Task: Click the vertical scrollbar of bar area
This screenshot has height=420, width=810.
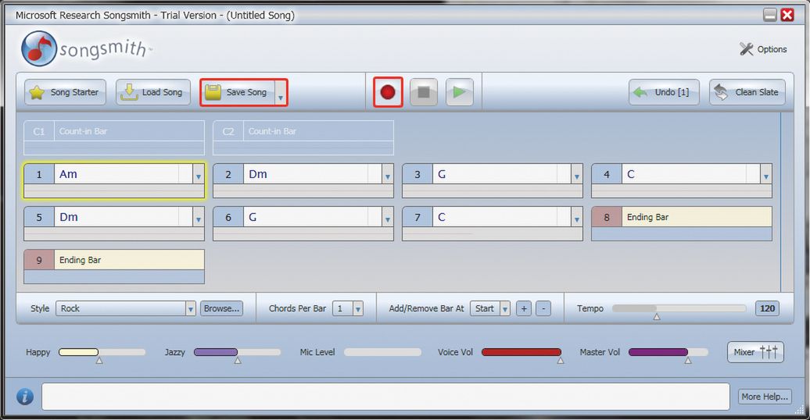Action: (x=787, y=203)
